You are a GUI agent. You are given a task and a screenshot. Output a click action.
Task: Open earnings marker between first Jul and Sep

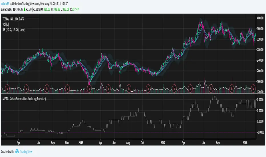47,88
